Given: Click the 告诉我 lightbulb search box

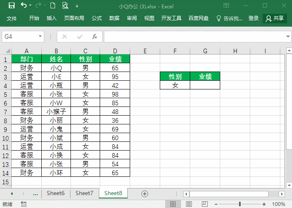Looking at the screenshot, I should point(229,18).
